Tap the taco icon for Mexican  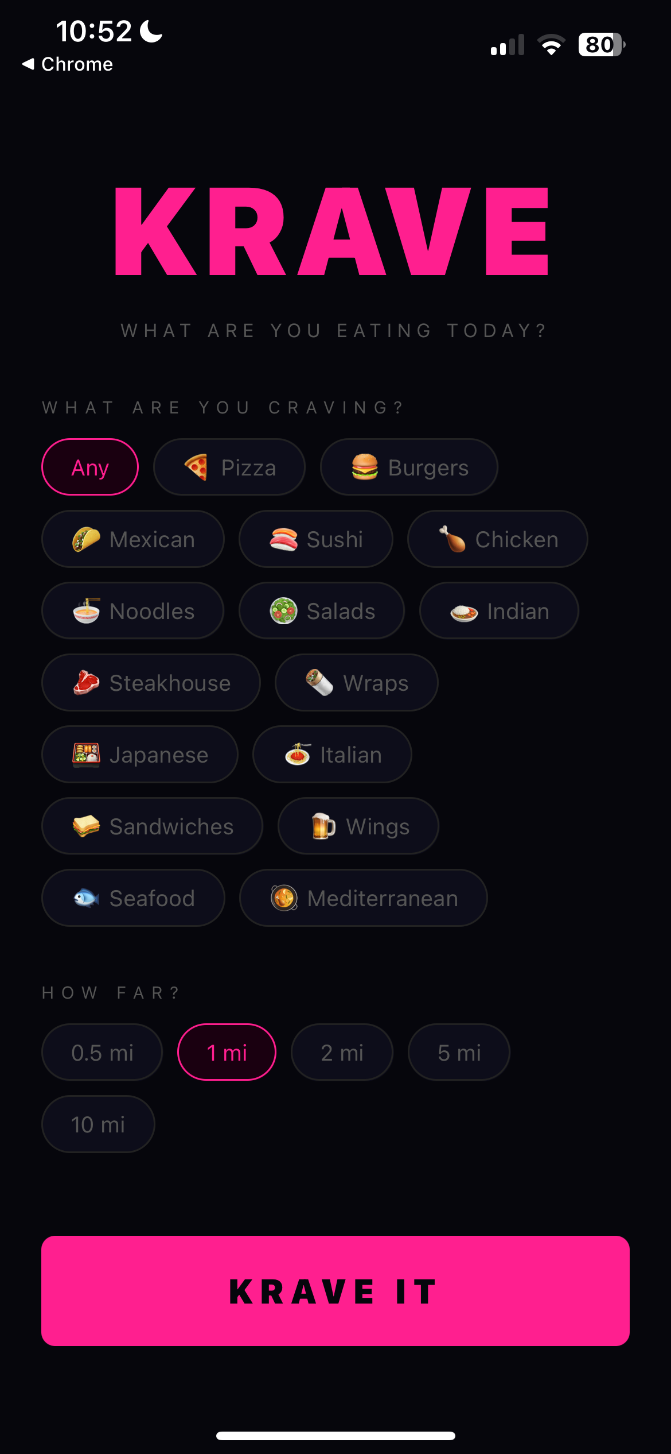[x=86, y=539]
